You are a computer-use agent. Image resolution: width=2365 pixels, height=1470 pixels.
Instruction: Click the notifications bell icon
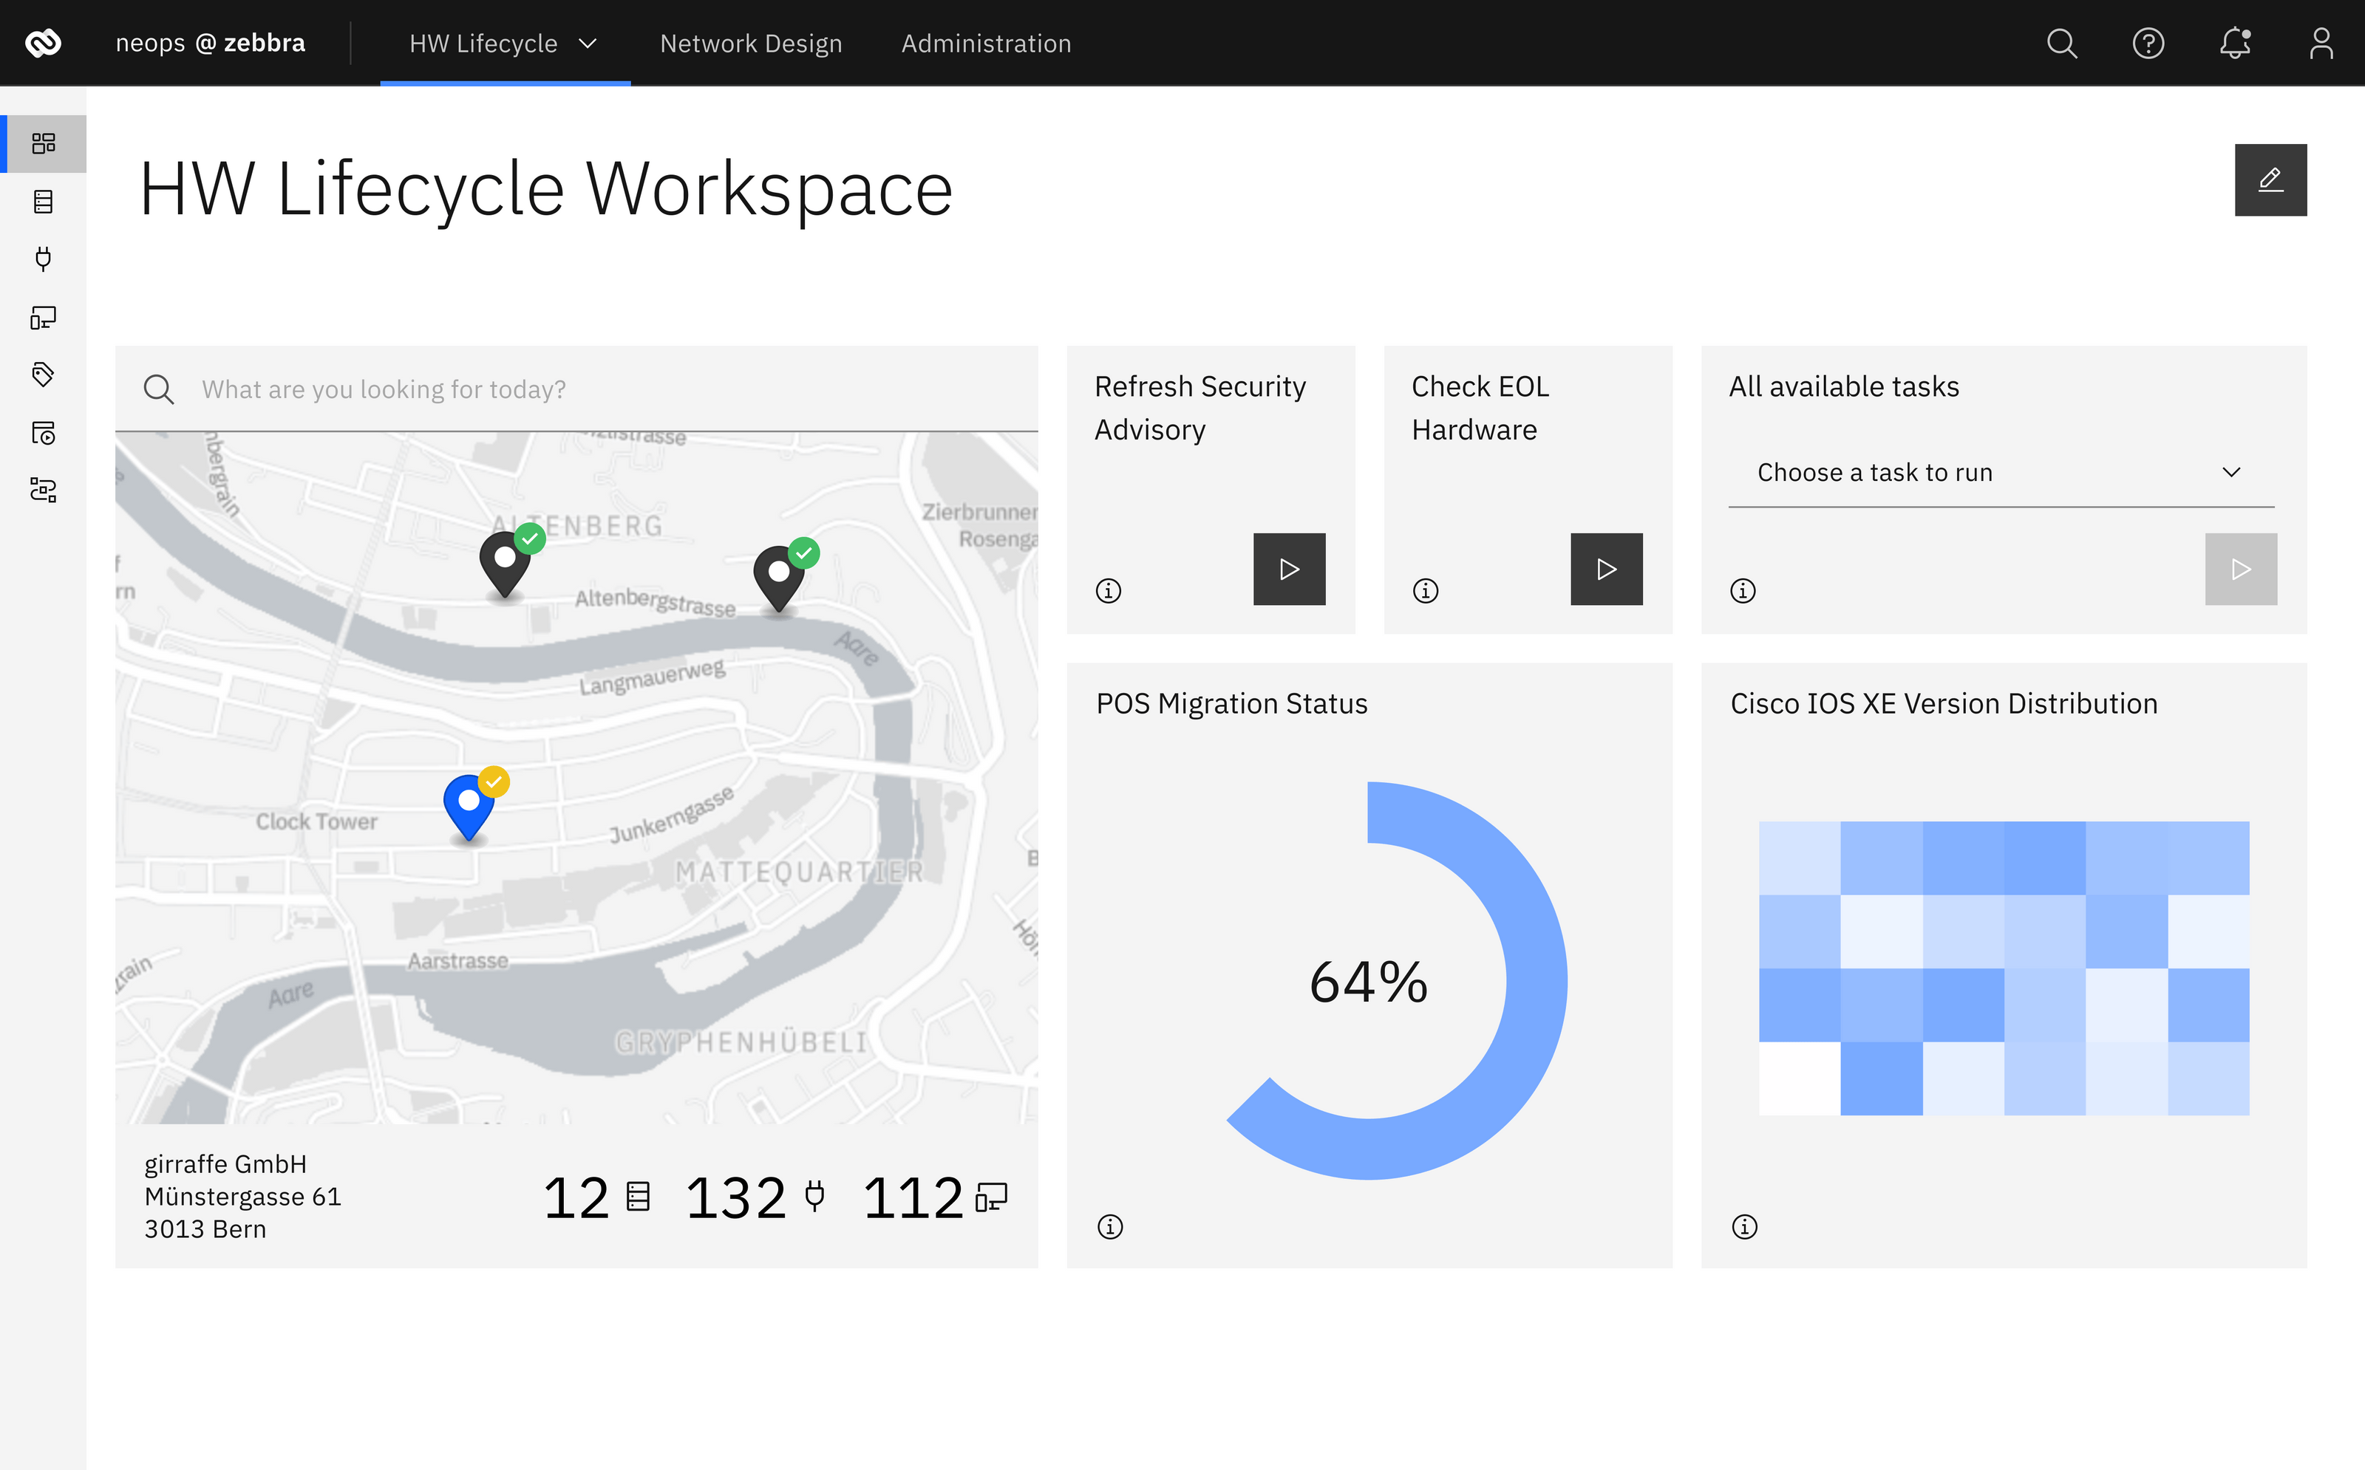click(x=2235, y=43)
